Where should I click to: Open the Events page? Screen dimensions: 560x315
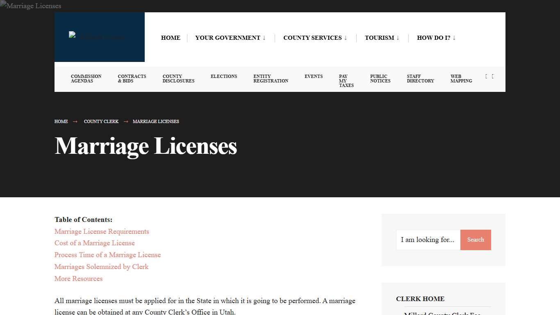pyautogui.click(x=314, y=76)
